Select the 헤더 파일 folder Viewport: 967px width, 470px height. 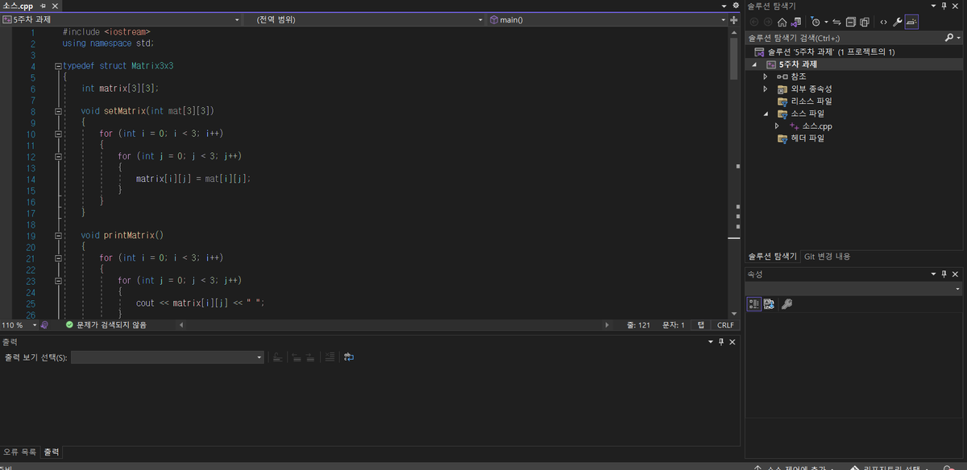pos(800,138)
